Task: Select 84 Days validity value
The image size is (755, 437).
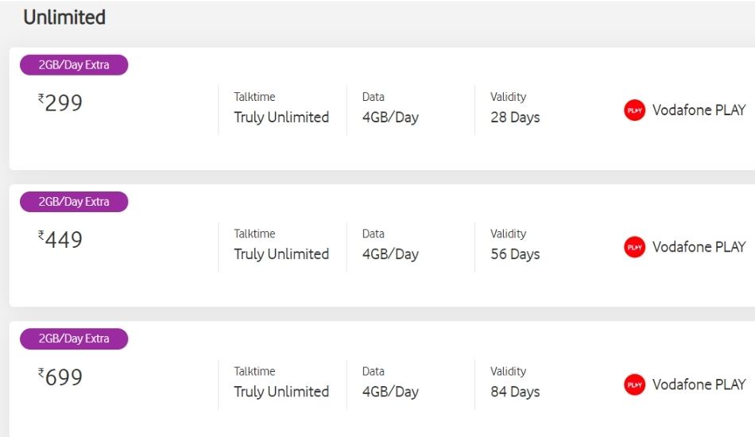Action: (515, 392)
